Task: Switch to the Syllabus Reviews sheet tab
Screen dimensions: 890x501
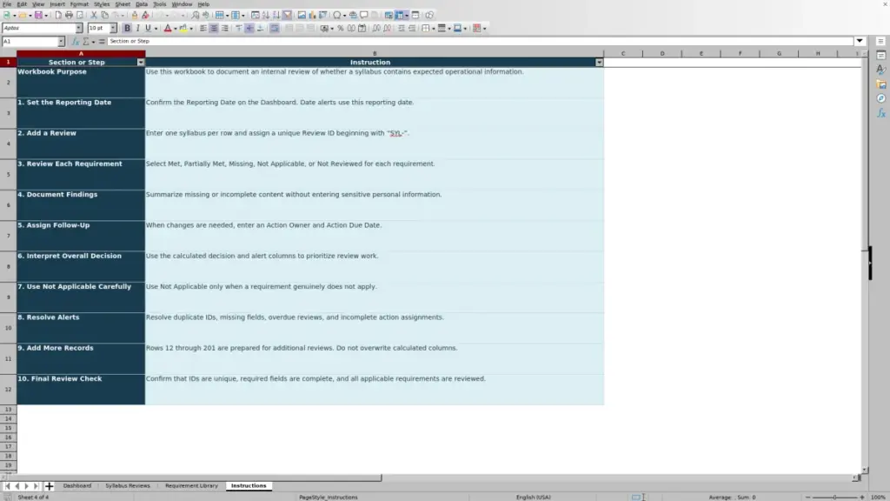Action: coord(128,485)
